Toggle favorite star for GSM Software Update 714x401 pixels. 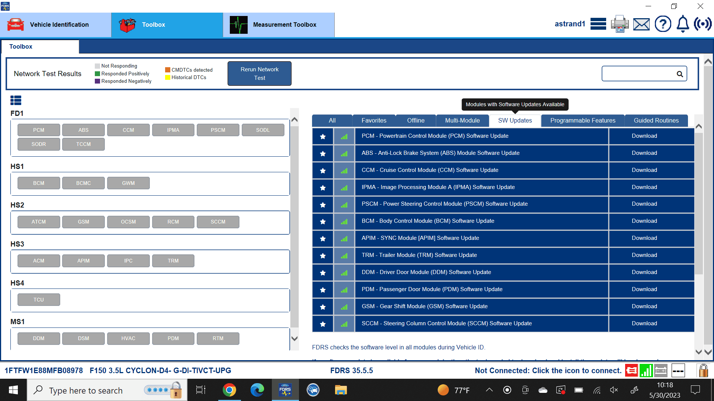(x=323, y=307)
